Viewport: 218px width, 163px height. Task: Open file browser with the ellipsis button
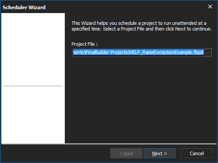208,52
